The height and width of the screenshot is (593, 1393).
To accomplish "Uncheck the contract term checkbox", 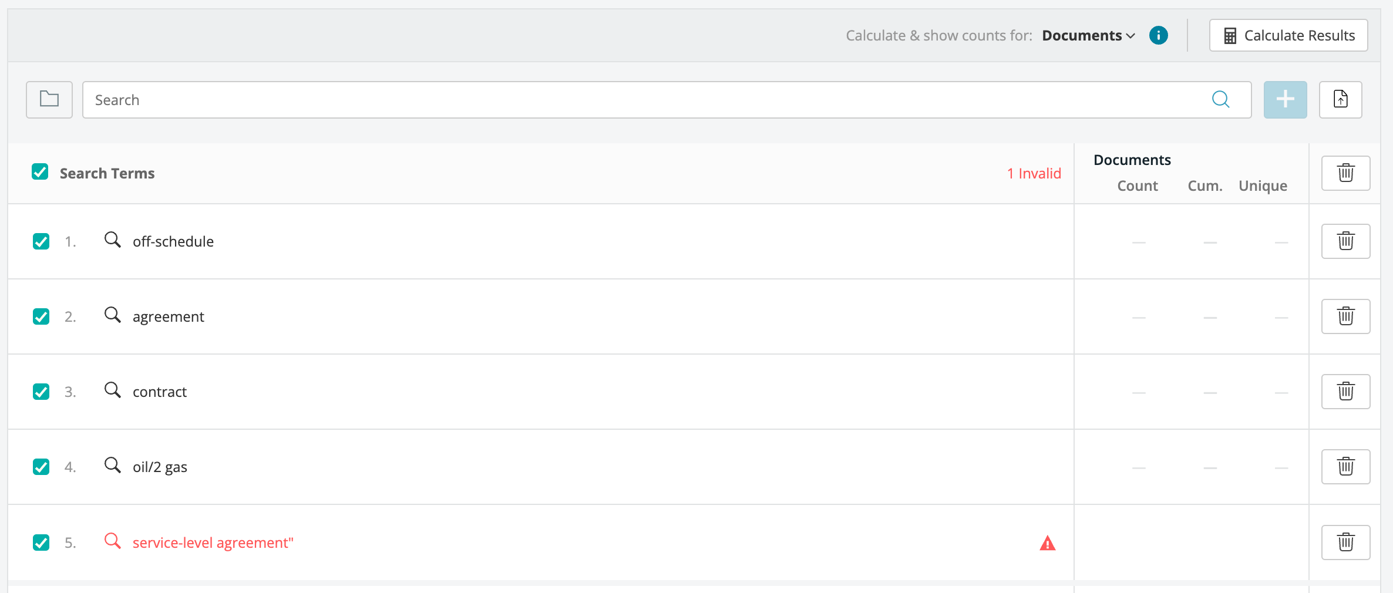I will tap(41, 392).
